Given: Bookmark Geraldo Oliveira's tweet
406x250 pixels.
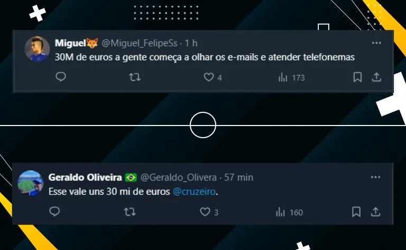Looking at the screenshot, I should point(356,212).
